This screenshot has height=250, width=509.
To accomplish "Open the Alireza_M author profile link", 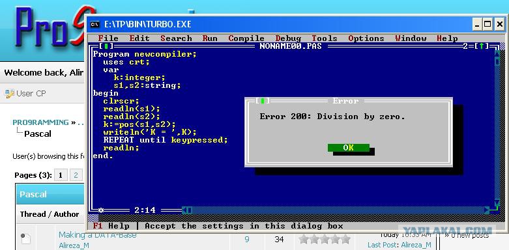I will click(x=74, y=245).
